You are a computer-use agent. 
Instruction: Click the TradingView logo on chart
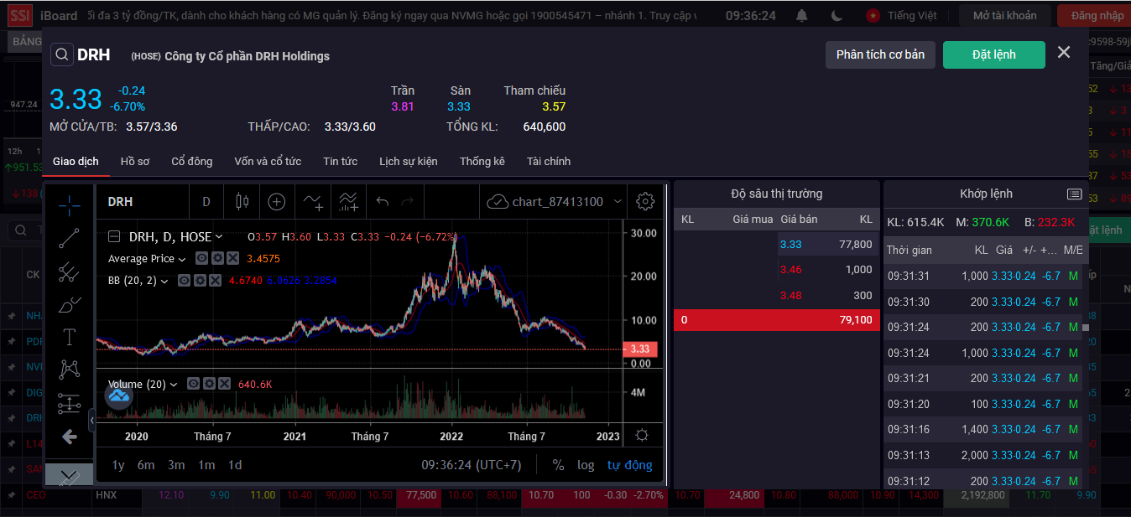[x=119, y=395]
